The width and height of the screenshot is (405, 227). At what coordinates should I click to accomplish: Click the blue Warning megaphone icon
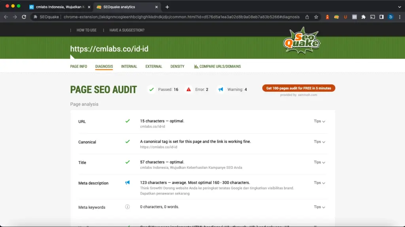click(221, 89)
